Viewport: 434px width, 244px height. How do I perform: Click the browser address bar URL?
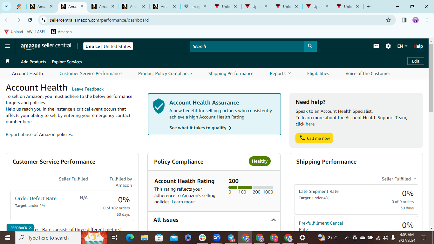pos(99,20)
